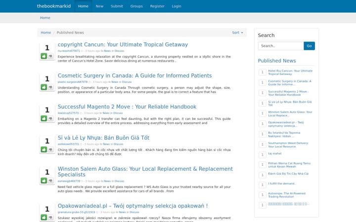Open sidebar link I fulfill the demand
The height and width of the screenshot is (222, 356).
click(282, 184)
